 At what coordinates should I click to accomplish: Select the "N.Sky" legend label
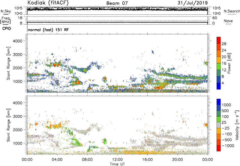(6, 11)
